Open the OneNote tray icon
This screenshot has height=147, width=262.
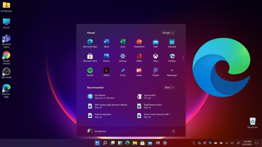tap(205, 143)
